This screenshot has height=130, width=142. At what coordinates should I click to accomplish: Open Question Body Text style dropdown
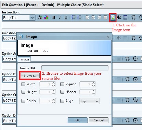(x=10, y=38)
